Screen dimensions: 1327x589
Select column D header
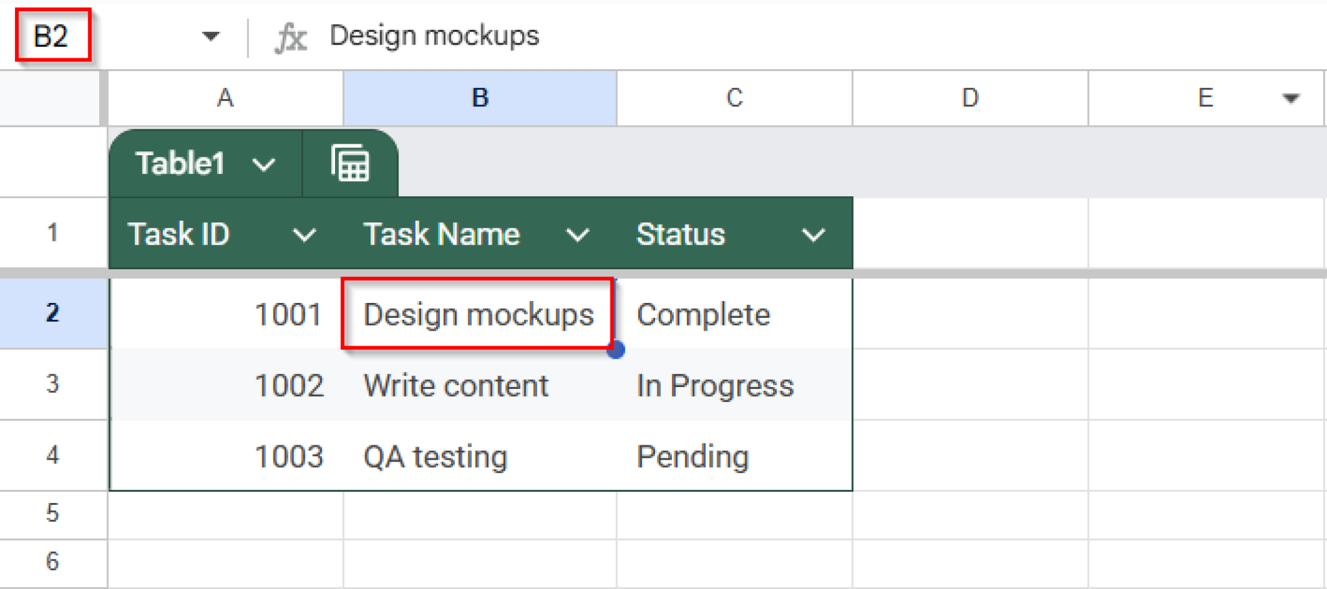[970, 98]
